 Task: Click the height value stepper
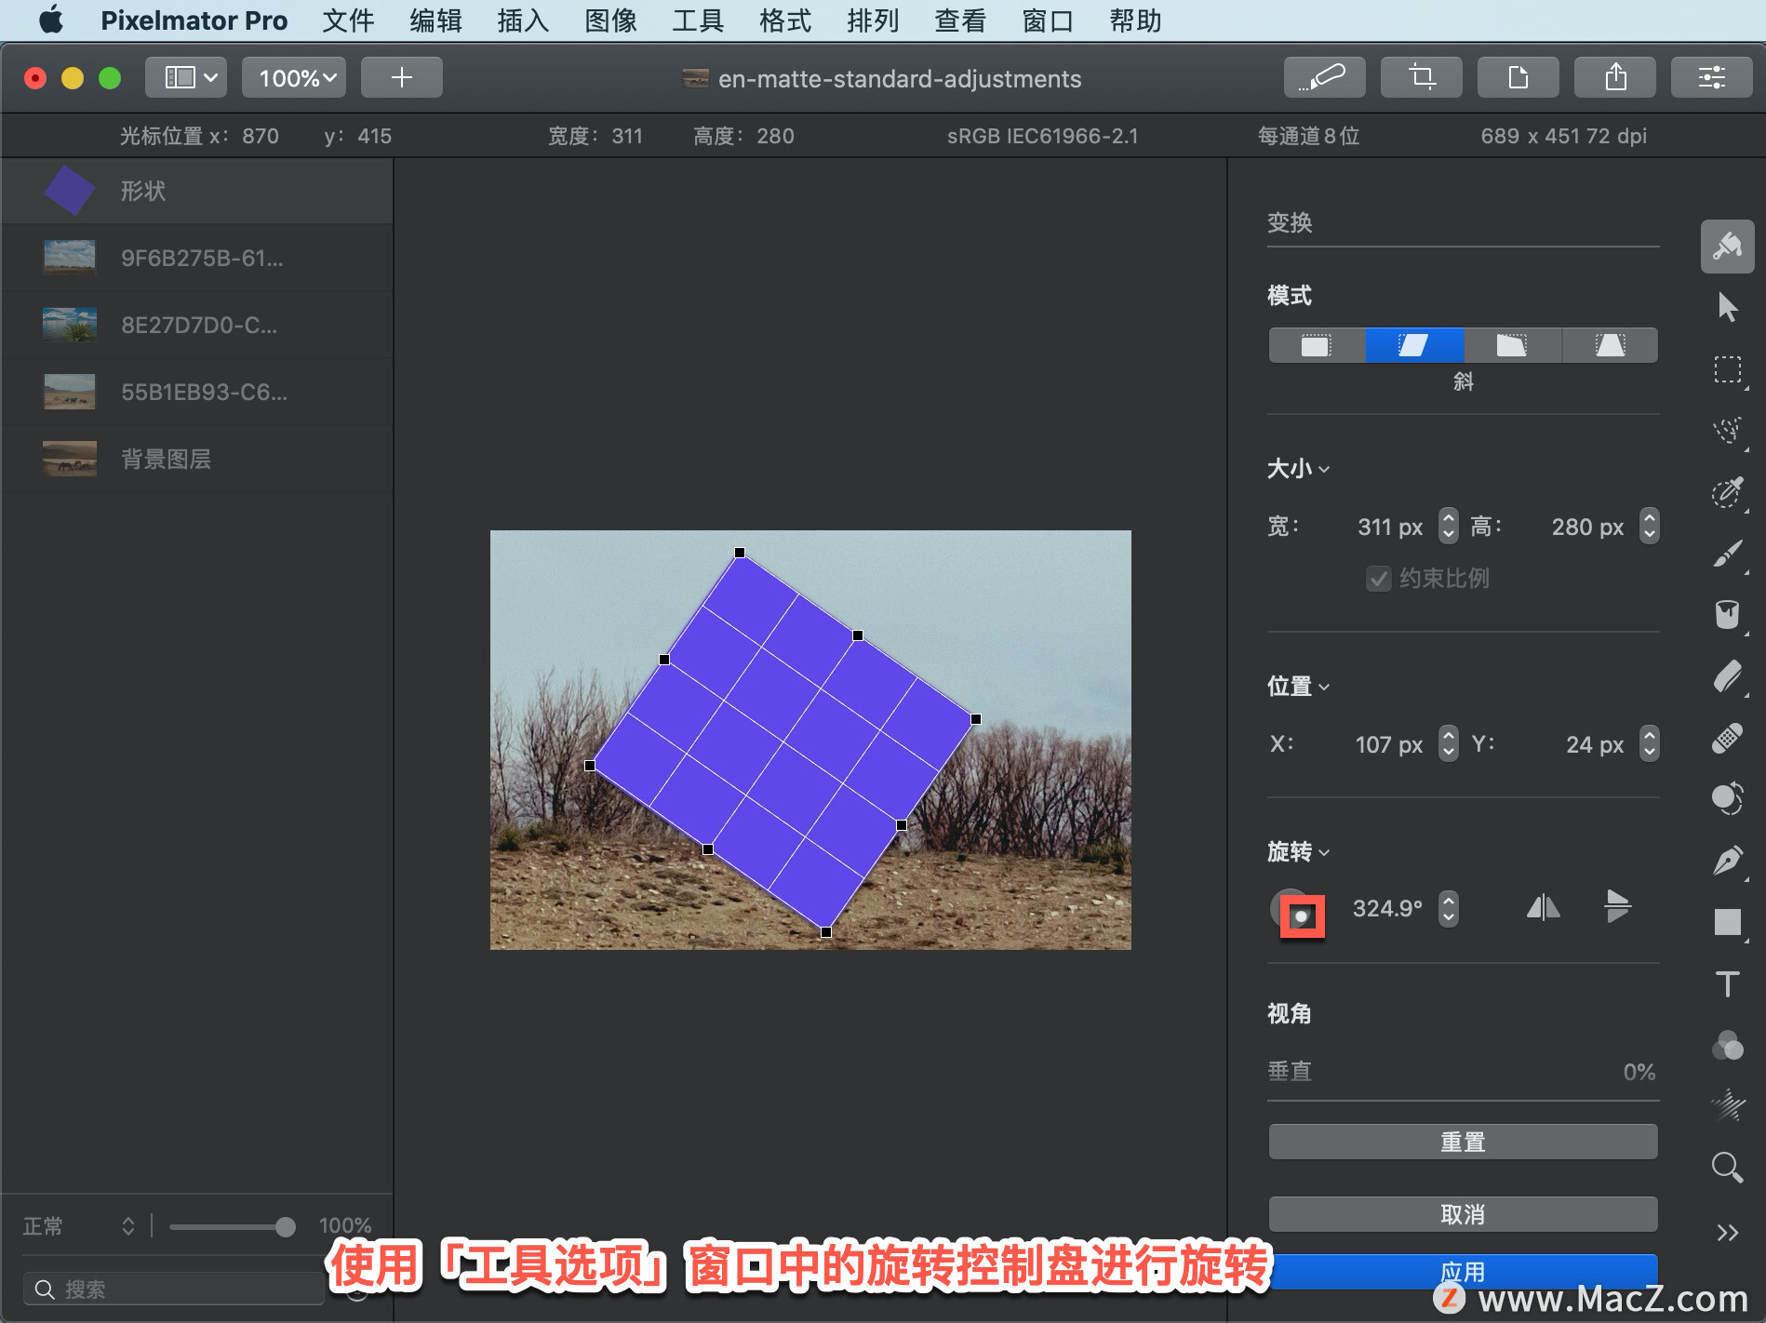1649,526
